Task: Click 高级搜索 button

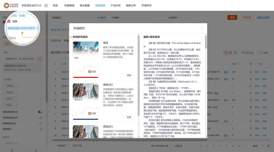Action: click(247, 17)
